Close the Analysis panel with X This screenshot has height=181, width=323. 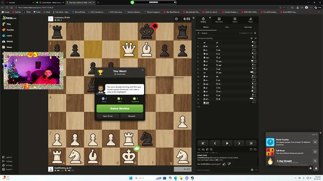point(210,18)
